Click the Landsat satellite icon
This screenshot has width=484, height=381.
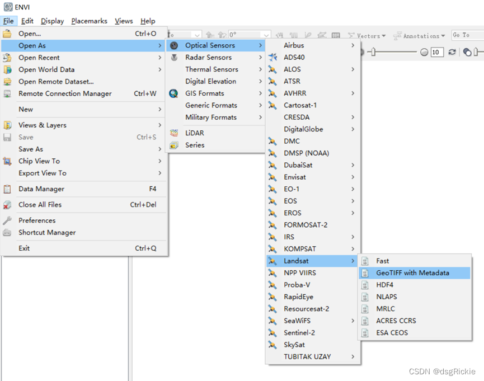tap(272, 261)
